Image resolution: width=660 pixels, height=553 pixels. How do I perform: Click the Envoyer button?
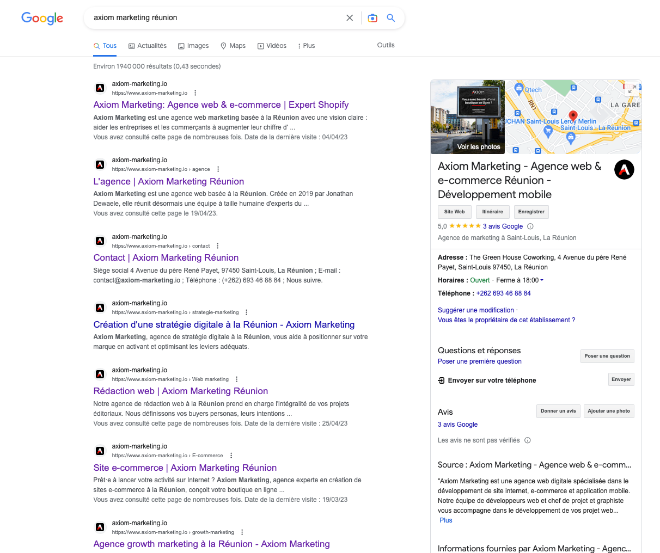(x=621, y=379)
